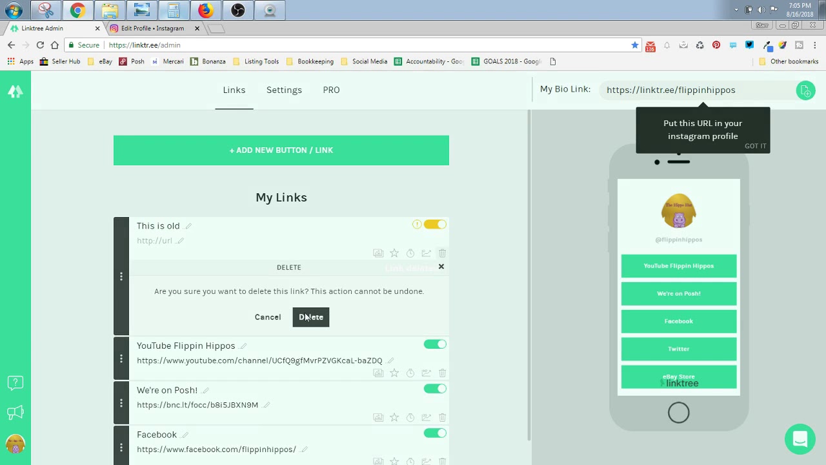This screenshot has width=826, height=465.
Task: Toggle the 'This is old' link switch
Action: click(x=435, y=224)
